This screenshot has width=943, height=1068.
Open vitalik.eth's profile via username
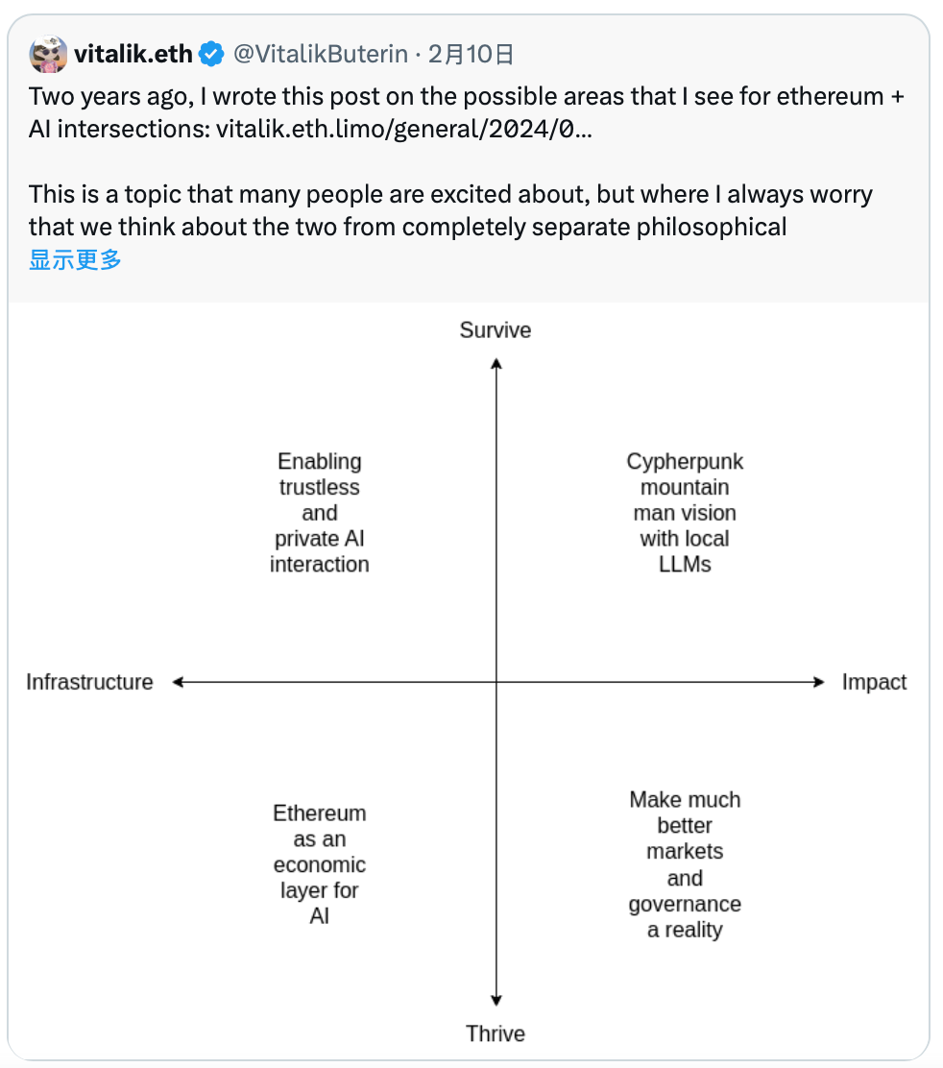(133, 54)
